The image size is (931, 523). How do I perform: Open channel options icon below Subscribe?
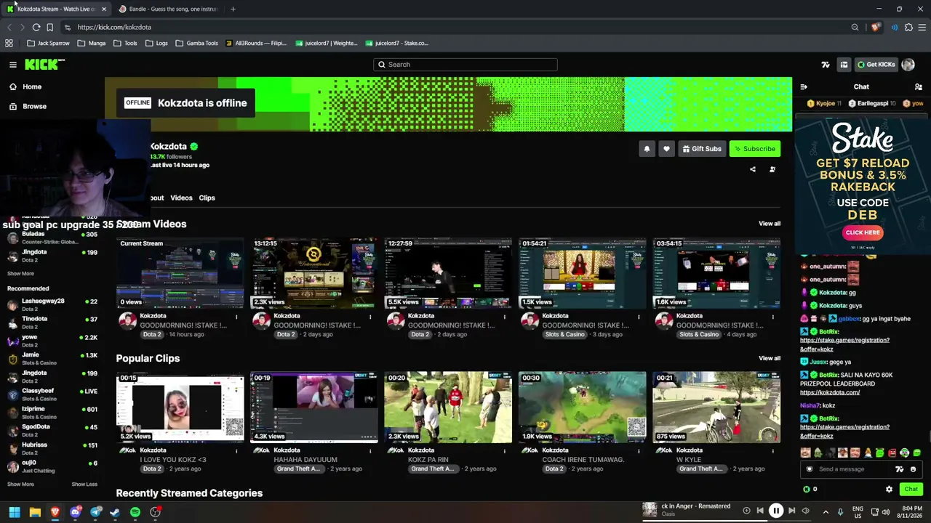(772, 169)
